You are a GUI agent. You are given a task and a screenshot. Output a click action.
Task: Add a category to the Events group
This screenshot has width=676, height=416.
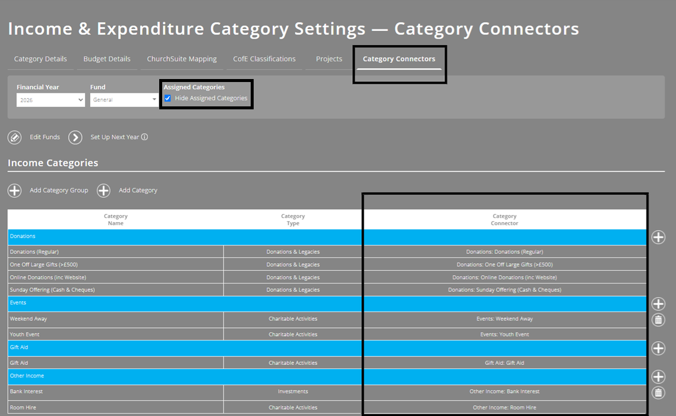[658, 304]
